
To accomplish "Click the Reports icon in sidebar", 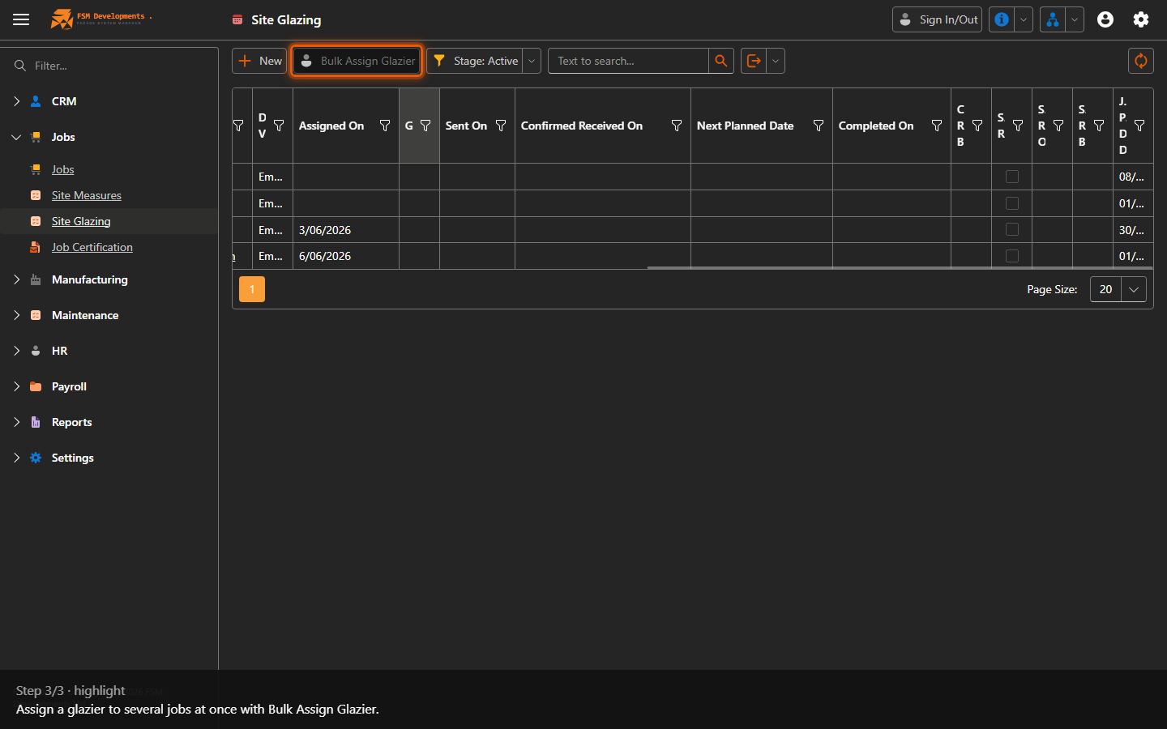I will point(36,422).
